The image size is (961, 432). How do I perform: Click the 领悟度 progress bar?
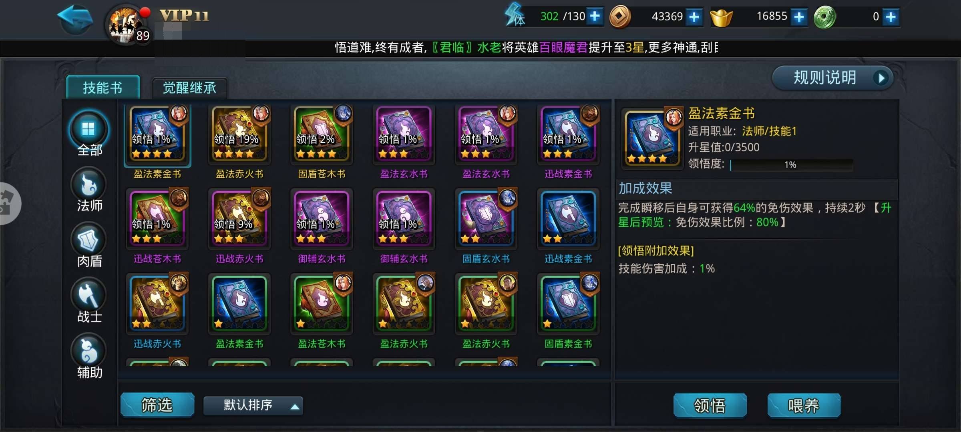[x=791, y=165]
